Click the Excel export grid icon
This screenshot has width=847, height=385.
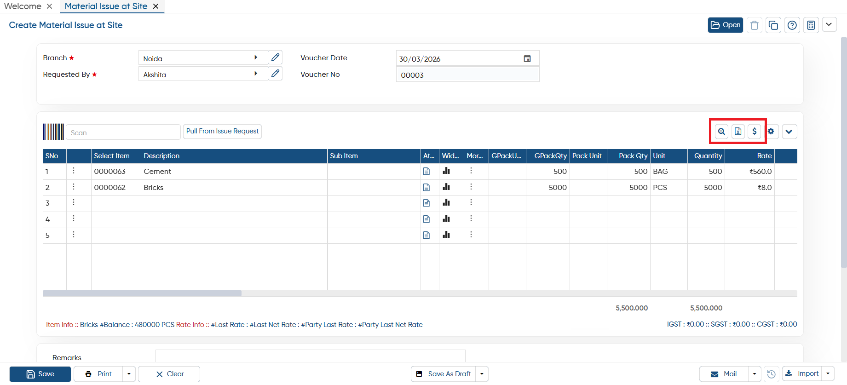tap(738, 132)
